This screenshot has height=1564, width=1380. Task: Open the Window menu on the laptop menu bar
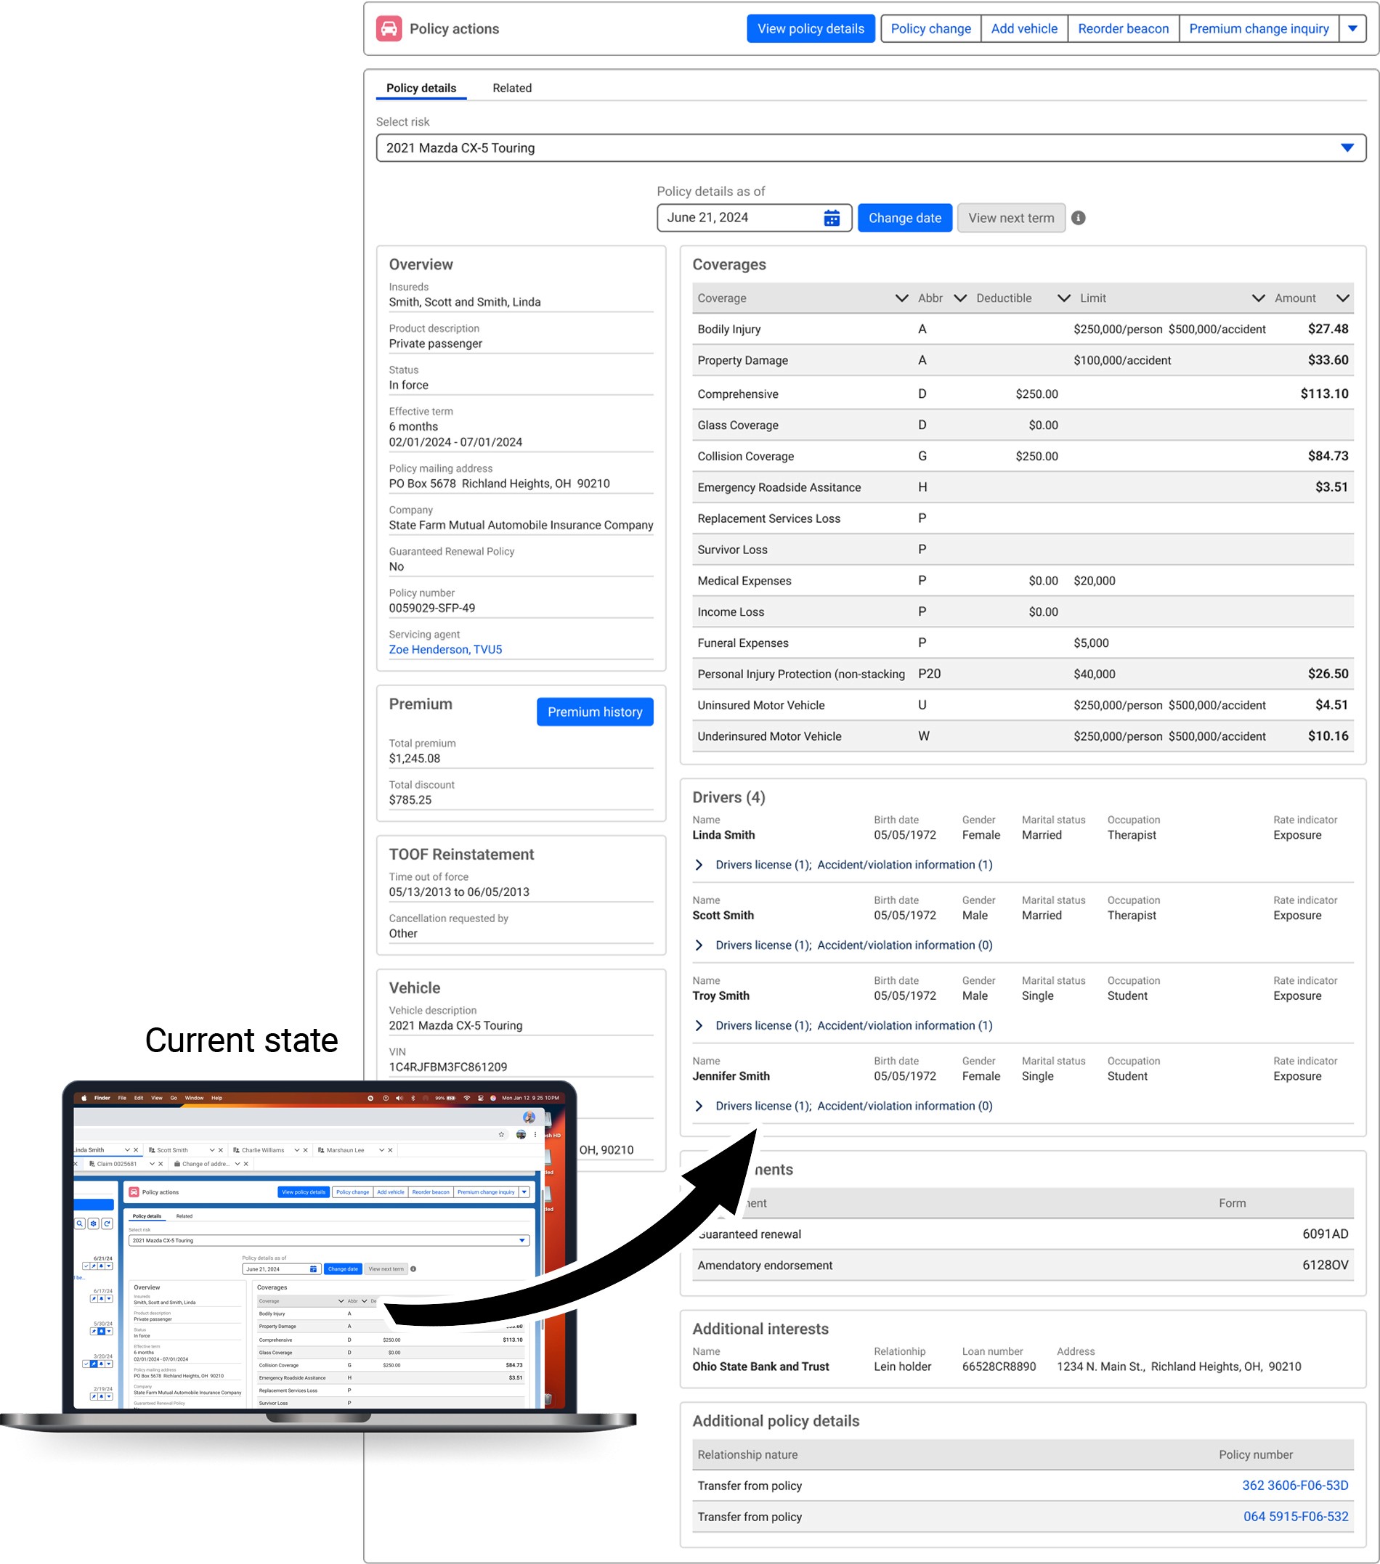195,1098
